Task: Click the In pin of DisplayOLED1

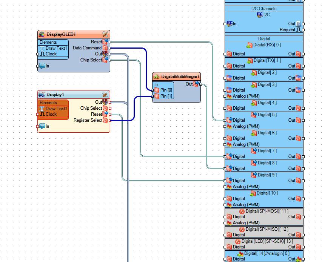Action: click(43, 66)
